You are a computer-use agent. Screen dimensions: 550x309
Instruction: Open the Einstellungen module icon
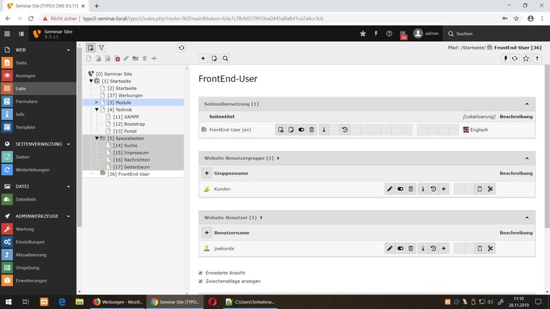pos(7,242)
